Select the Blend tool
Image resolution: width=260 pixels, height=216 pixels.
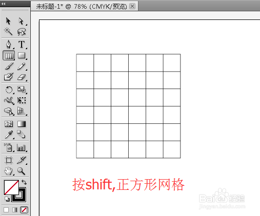tap(22, 135)
